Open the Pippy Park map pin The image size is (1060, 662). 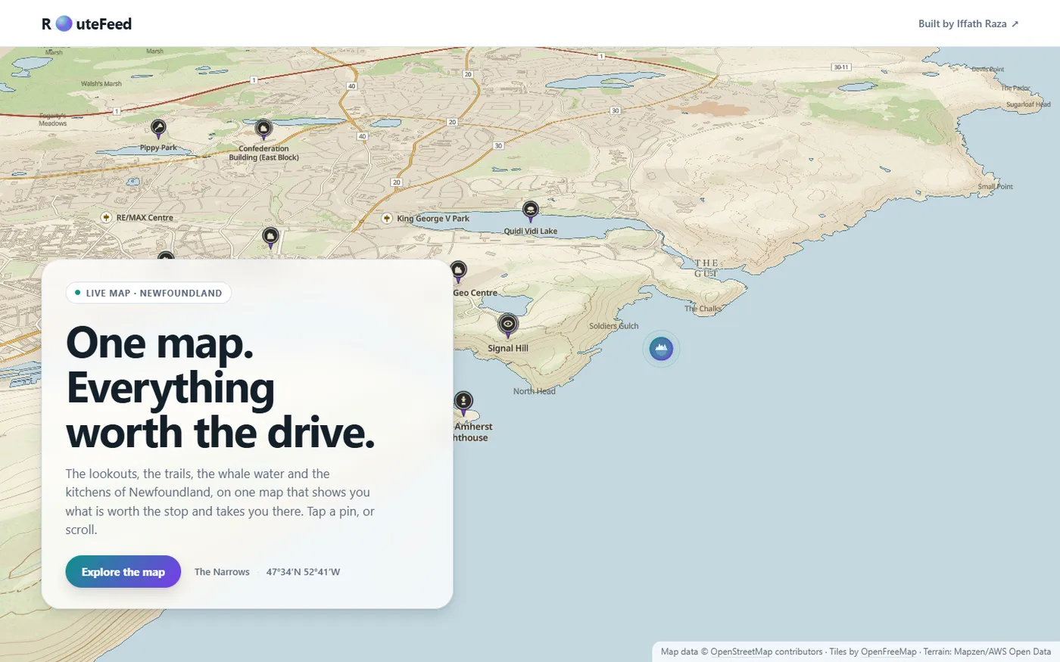158,128
